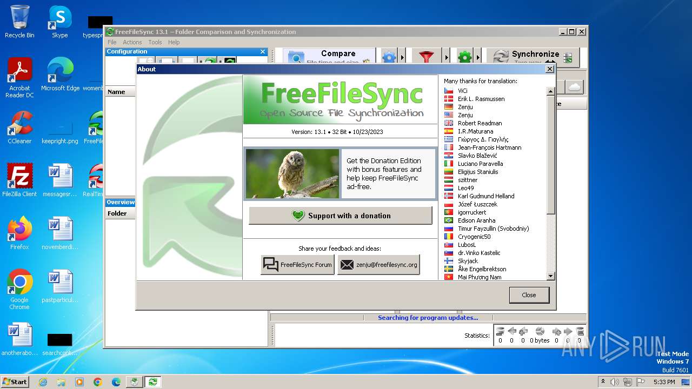
Task: Open Microsoft Edge desktop shortcut
Action: click(x=60, y=75)
